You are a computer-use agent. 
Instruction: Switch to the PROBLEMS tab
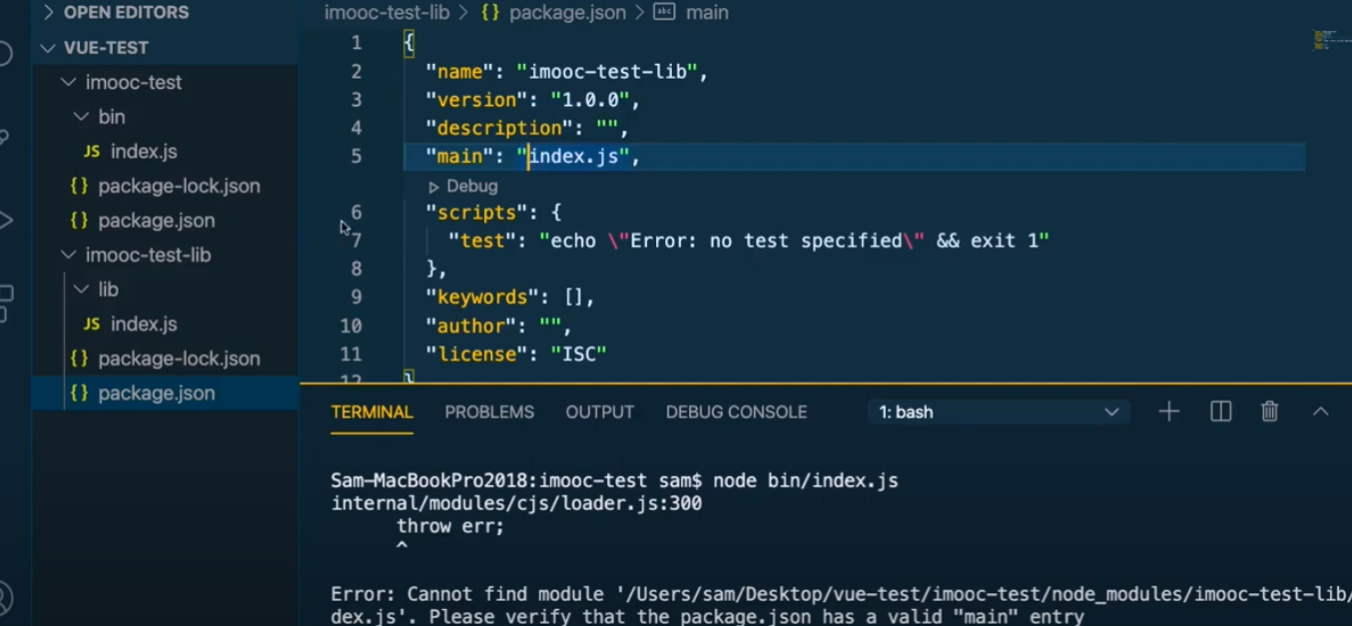[x=489, y=412]
